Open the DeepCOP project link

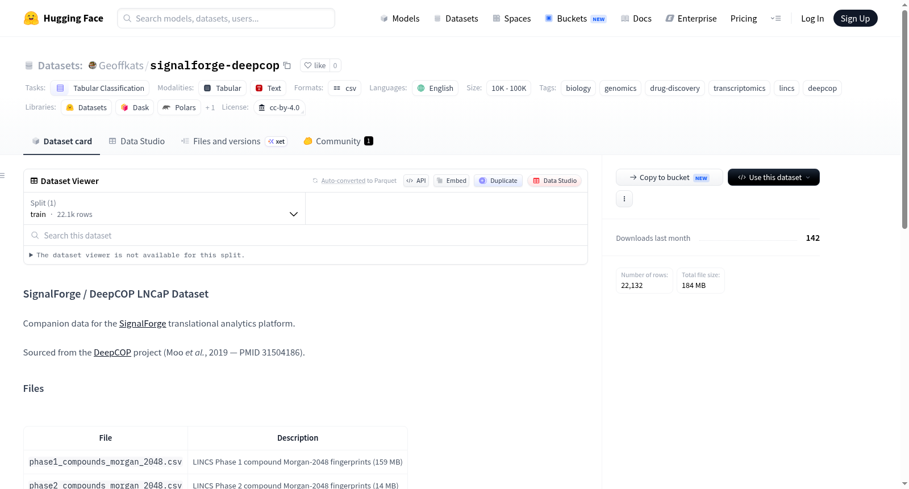click(x=112, y=353)
